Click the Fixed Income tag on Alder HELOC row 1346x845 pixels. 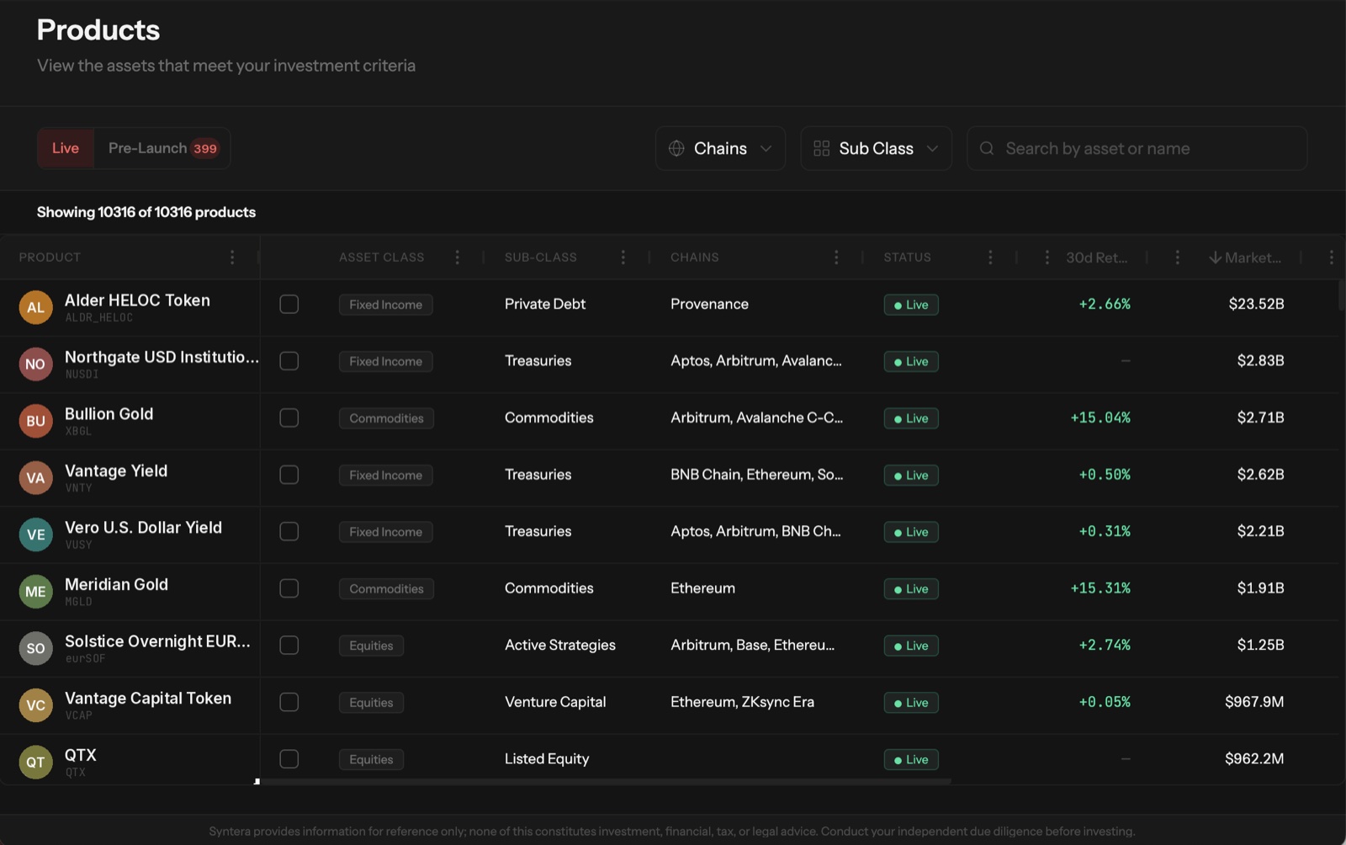pyautogui.click(x=385, y=305)
